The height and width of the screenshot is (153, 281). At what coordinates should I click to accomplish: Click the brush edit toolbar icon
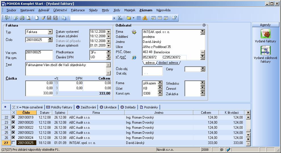(x=43, y=18)
